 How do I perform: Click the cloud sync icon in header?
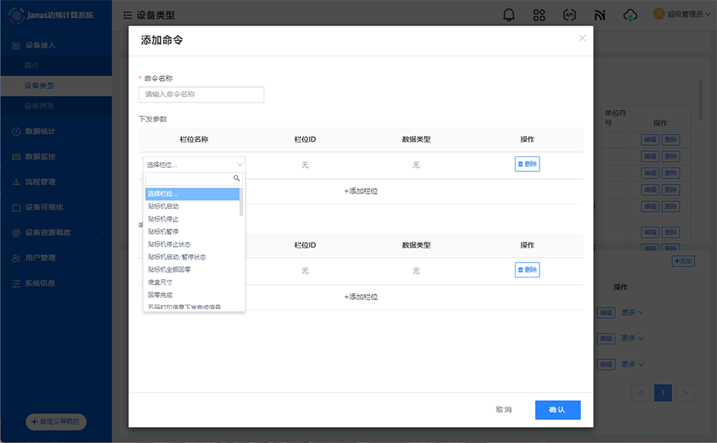[x=630, y=15]
